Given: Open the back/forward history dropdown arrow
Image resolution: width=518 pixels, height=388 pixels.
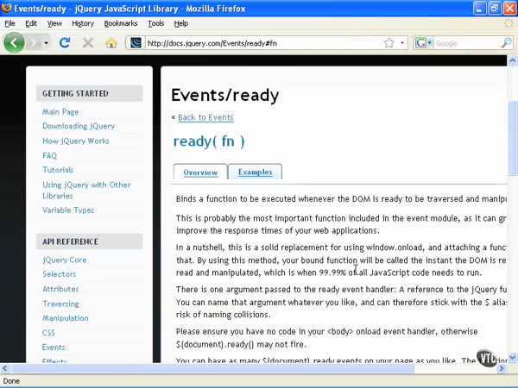Looking at the screenshot, I should coord(44,43).
